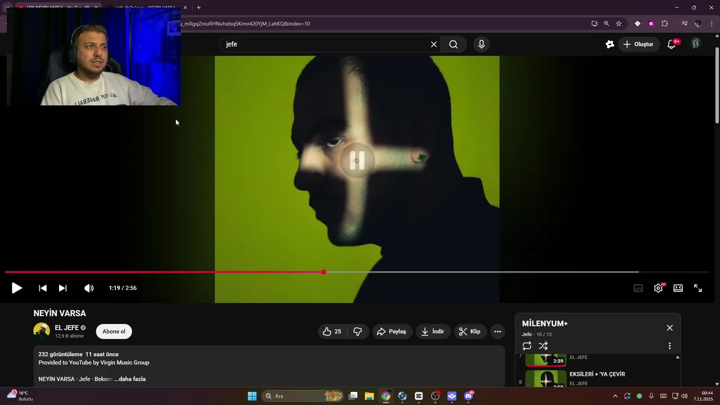The height and width of the screenshot is (405, 720).
Task: Click the browser address bar URL
Action: pos(245,24)
